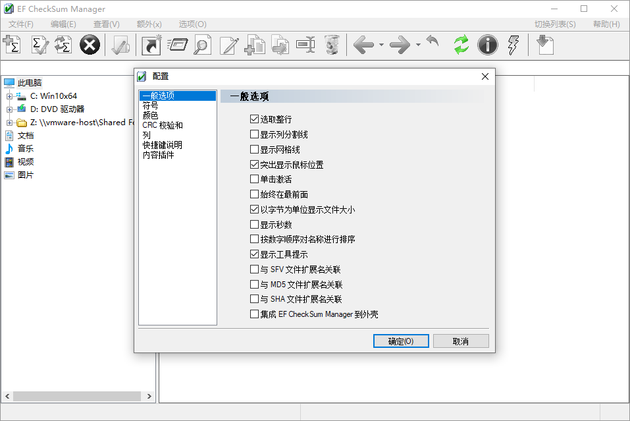Enable 按数字顺序对名称进行排序 checkbox
This screenshot has width=630, height=421.
pos(254,239)
